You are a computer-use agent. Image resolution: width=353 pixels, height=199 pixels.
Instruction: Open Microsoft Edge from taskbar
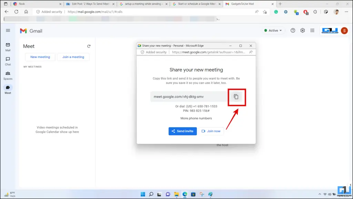(185, 194)
